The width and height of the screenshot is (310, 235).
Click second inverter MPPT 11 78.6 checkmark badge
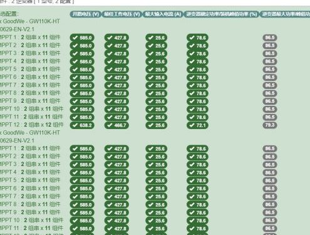pos(197,229)
